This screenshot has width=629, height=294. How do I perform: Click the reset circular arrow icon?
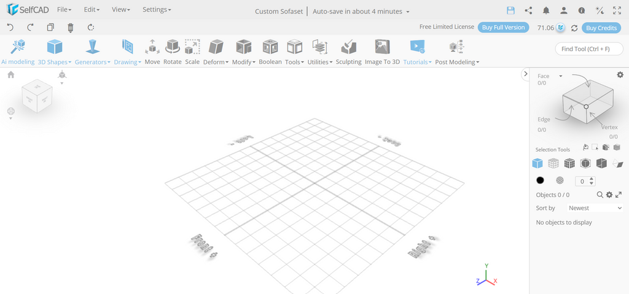point(91,27)
